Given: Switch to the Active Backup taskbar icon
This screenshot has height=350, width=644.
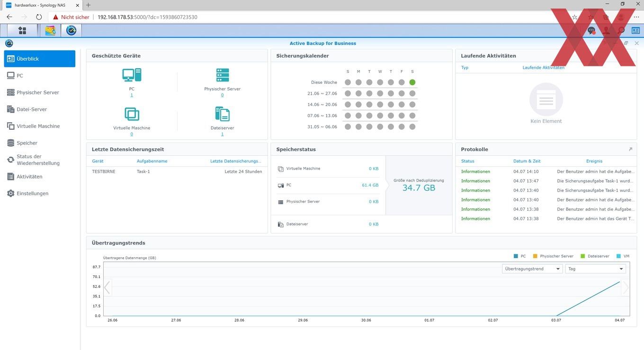Looking at the screenshot, I should pos(72,30).
